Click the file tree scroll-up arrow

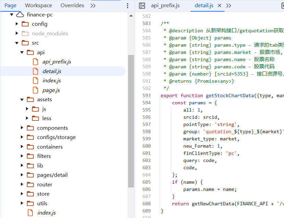pos(131,16)
